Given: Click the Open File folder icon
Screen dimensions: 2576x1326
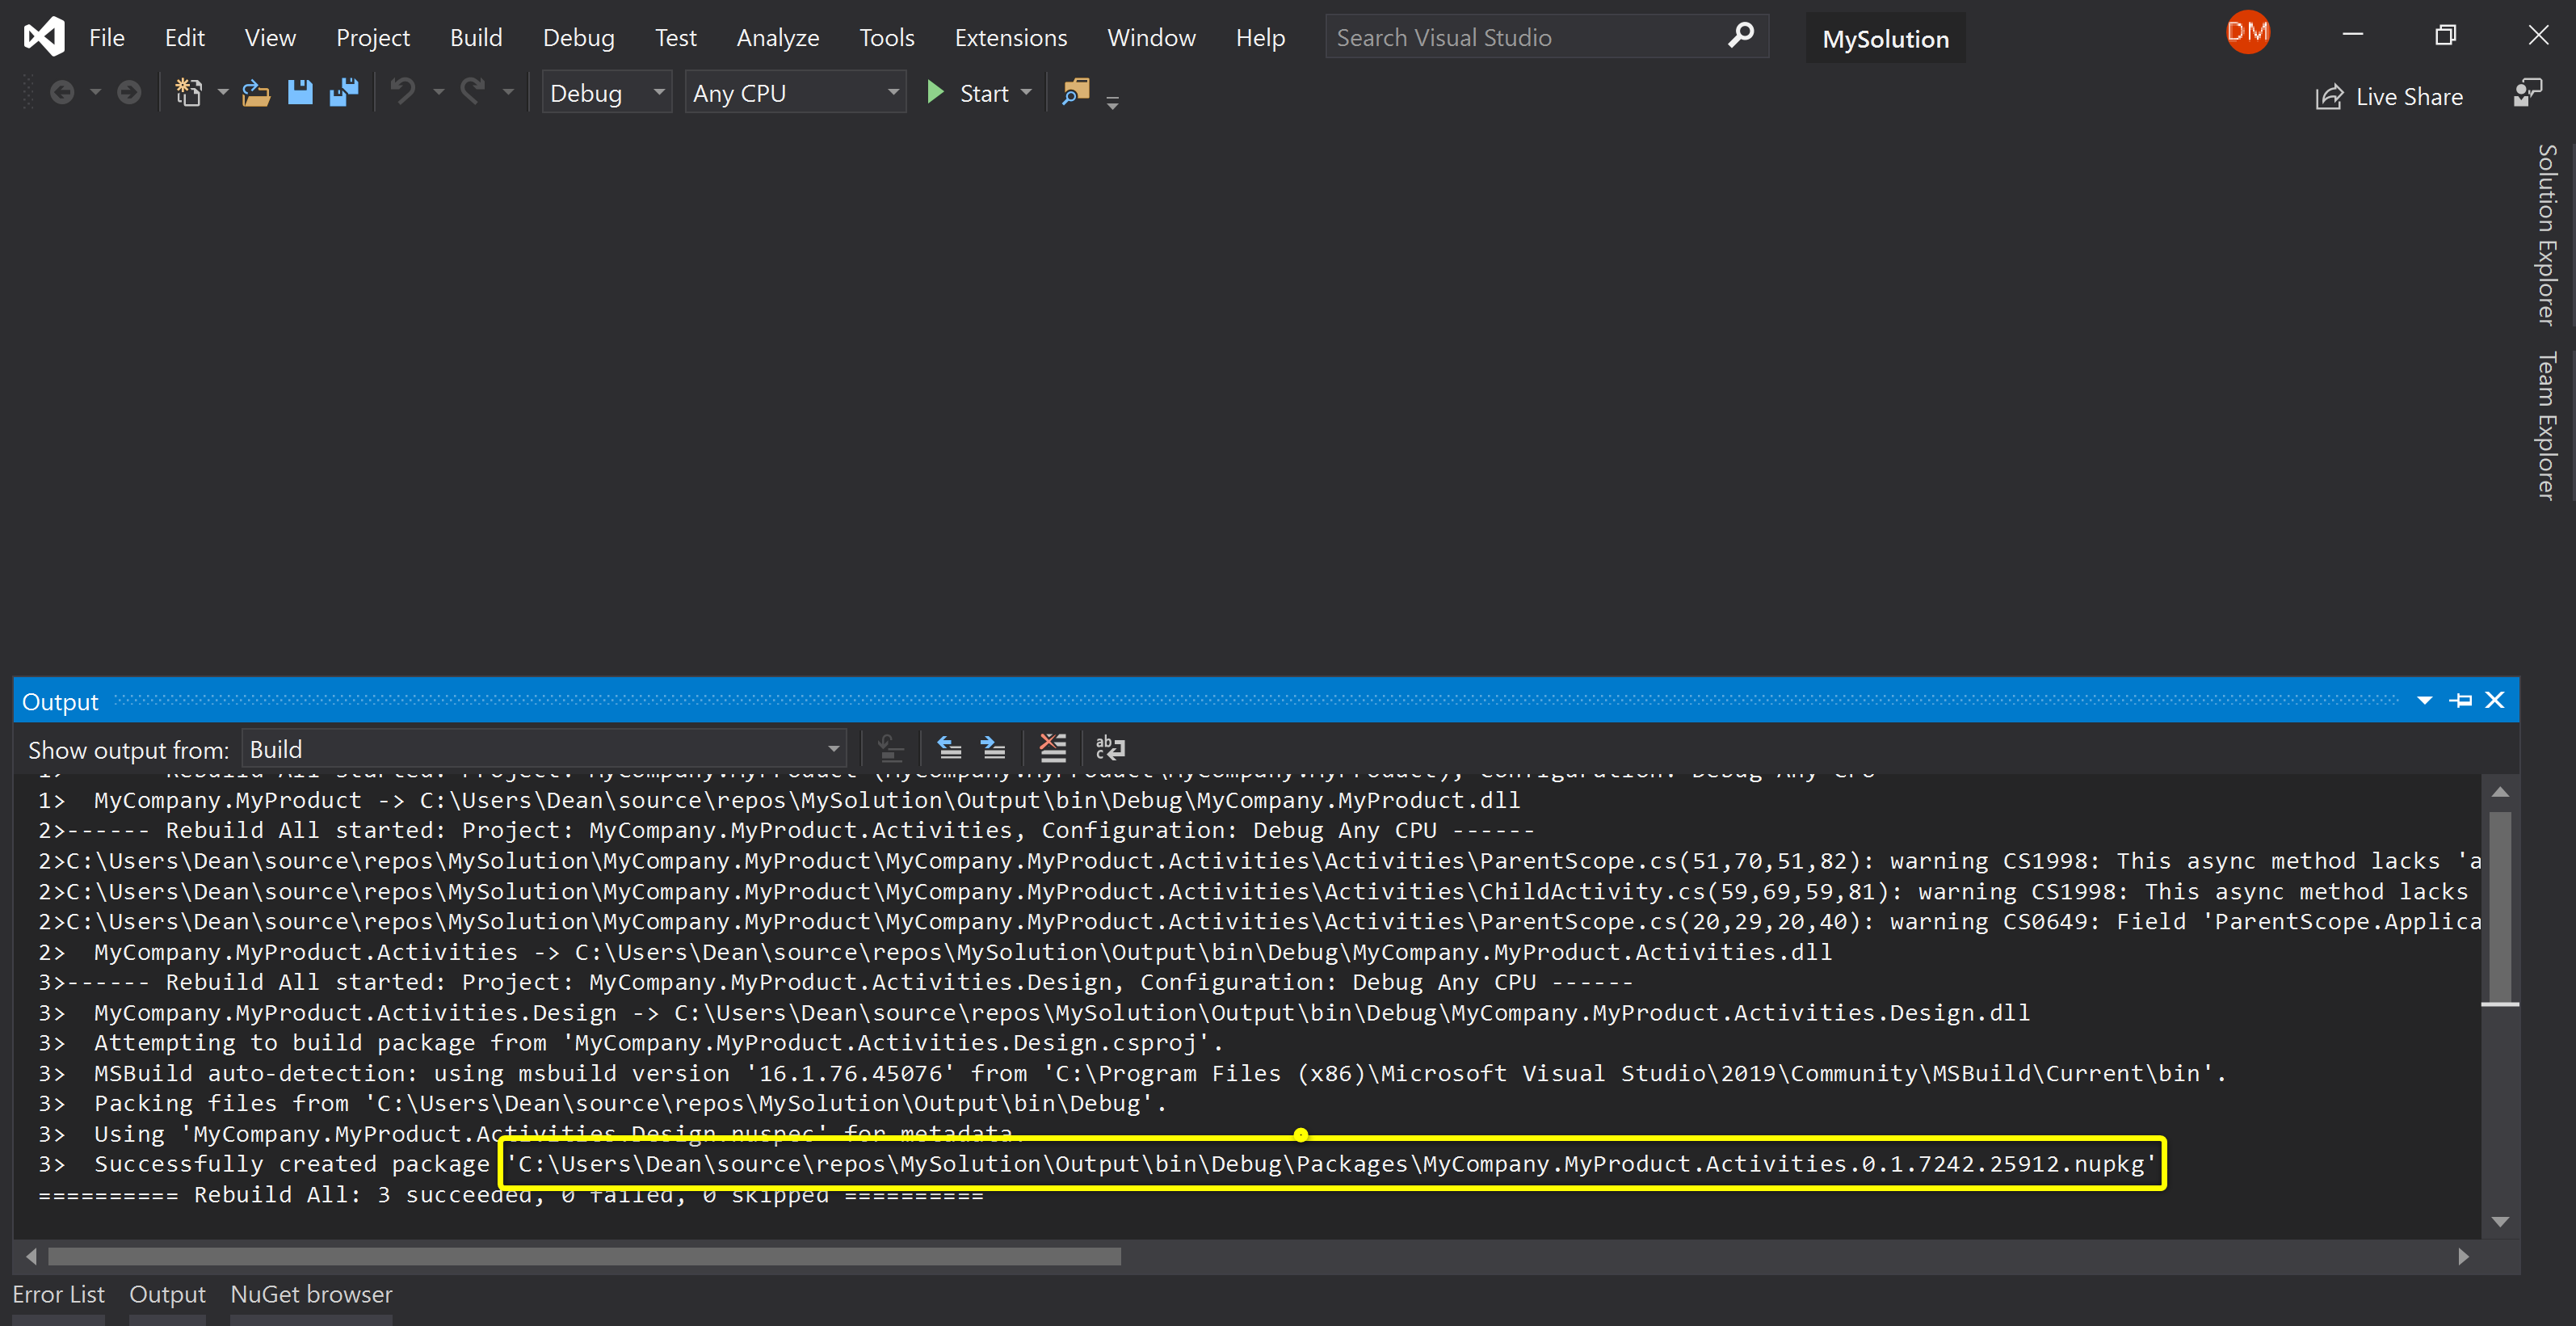Looking at the screenshot, I should [256, 93].
